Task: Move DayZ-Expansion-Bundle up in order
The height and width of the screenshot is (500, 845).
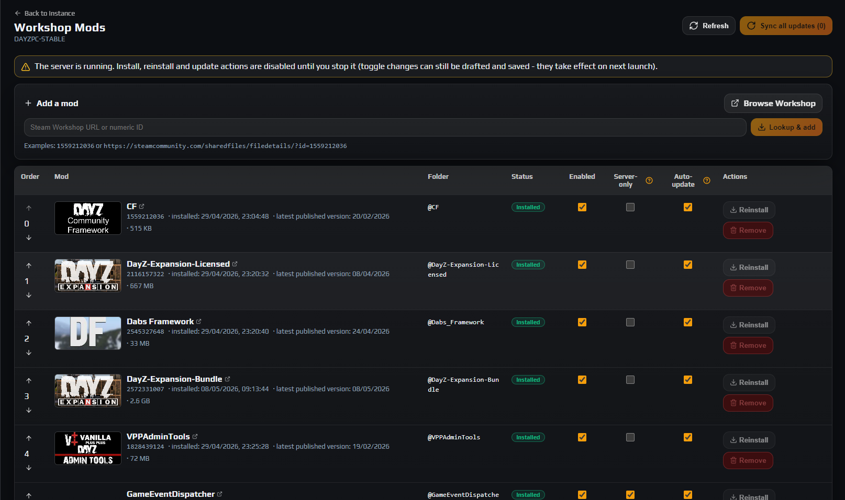Action: point(29,381)
